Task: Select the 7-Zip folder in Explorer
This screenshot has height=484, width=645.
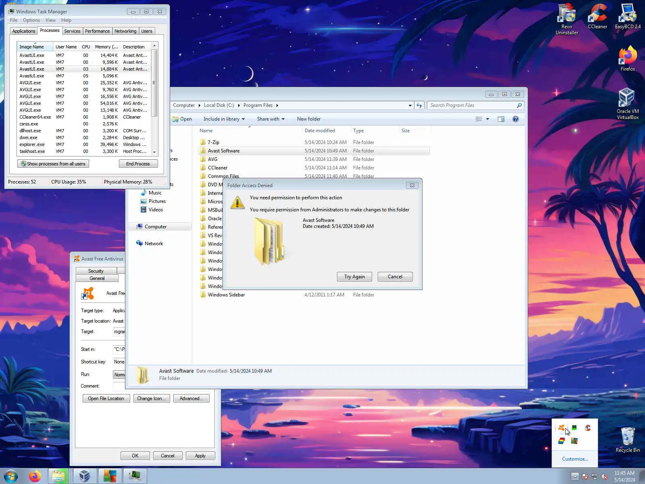Action: click(314, 142)
